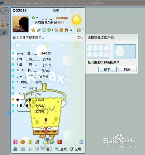Open the security shield icon
Image resolution: width=145 pixels, height=155 pixels.
[37, 149]
